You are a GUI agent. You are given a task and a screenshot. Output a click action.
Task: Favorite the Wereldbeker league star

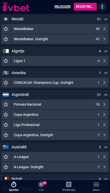tap(6, 29)
